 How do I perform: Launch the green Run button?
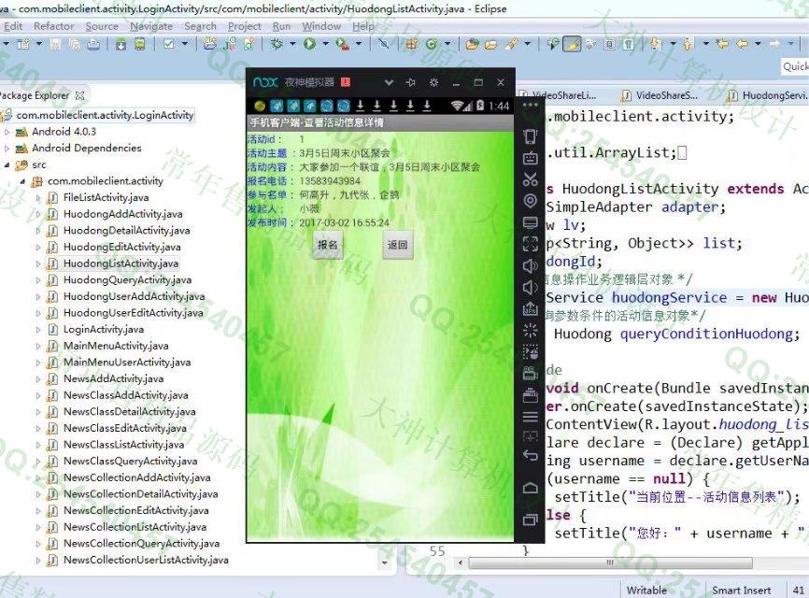coord(309,44)
